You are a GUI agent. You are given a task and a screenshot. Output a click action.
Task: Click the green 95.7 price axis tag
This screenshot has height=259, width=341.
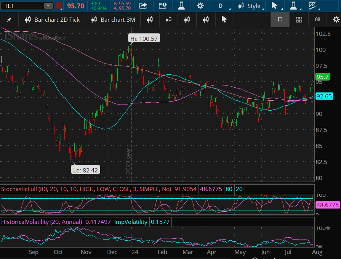pyautogui.click(x=322, y=77)
